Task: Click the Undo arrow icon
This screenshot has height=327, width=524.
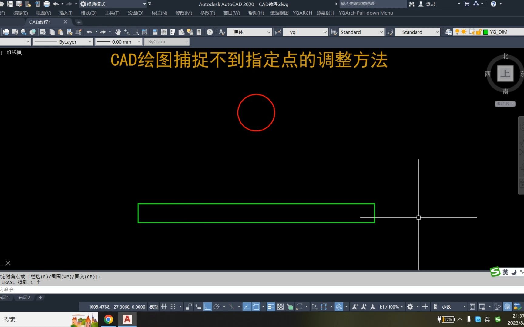Action: [89, 32]
